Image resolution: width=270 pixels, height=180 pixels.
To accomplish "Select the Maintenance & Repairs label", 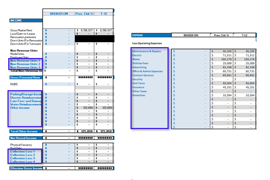I will point(147,51).
